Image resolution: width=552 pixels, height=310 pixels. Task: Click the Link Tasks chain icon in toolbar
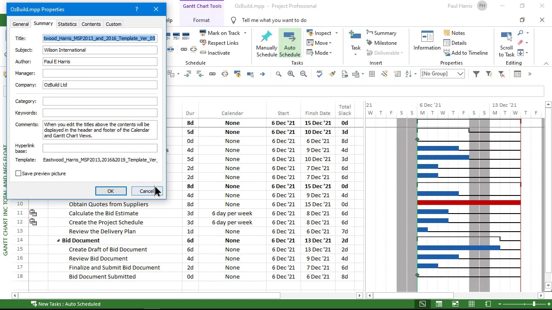[x=212, y=74]
